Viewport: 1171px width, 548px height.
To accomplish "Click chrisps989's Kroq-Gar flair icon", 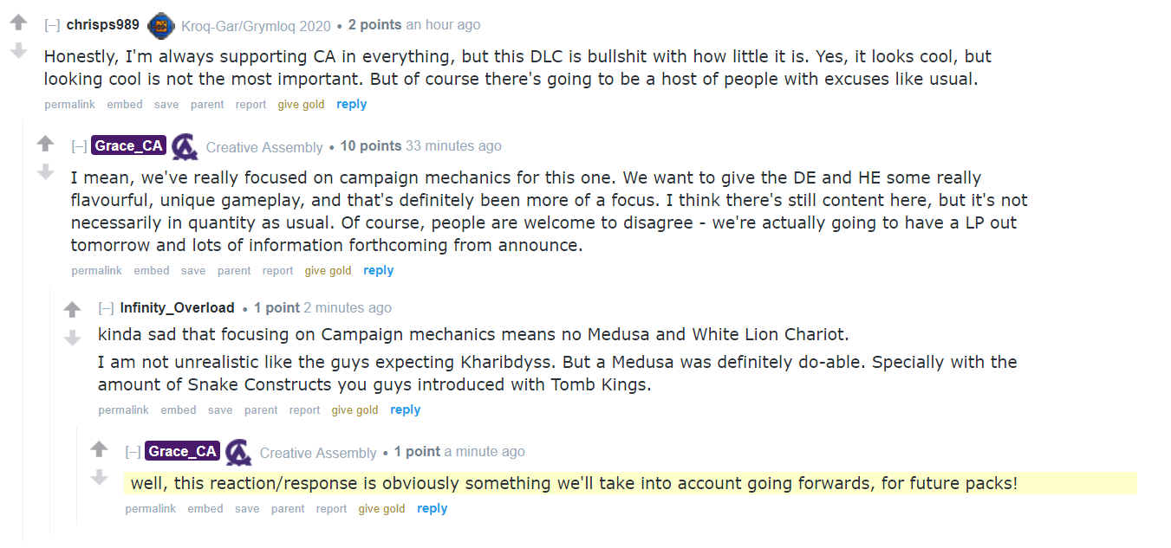I will tap(161, 26).
